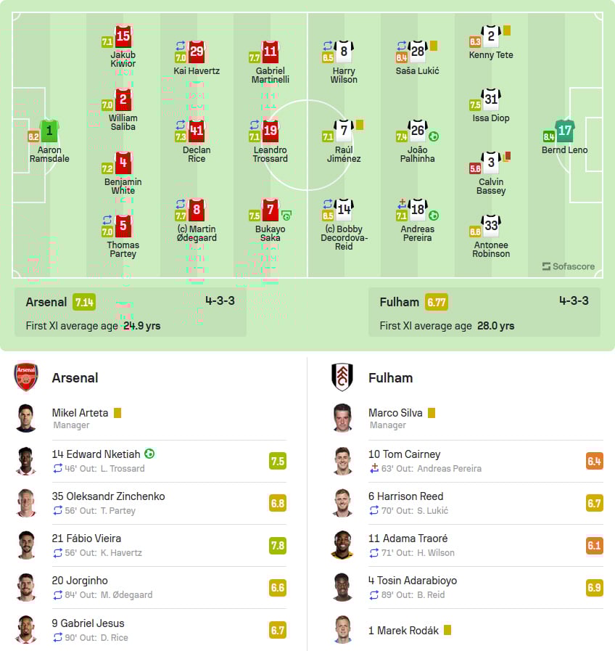Image resolution: width=615 pixels, height=651 pixels.
Task: Click Bernd Leno's number 17 shirt icon
Action: coord(565,132)
